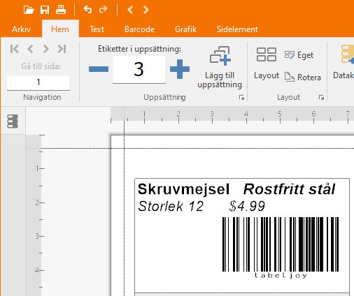
Task: Jump to the last page
Action: coord(62,49)
